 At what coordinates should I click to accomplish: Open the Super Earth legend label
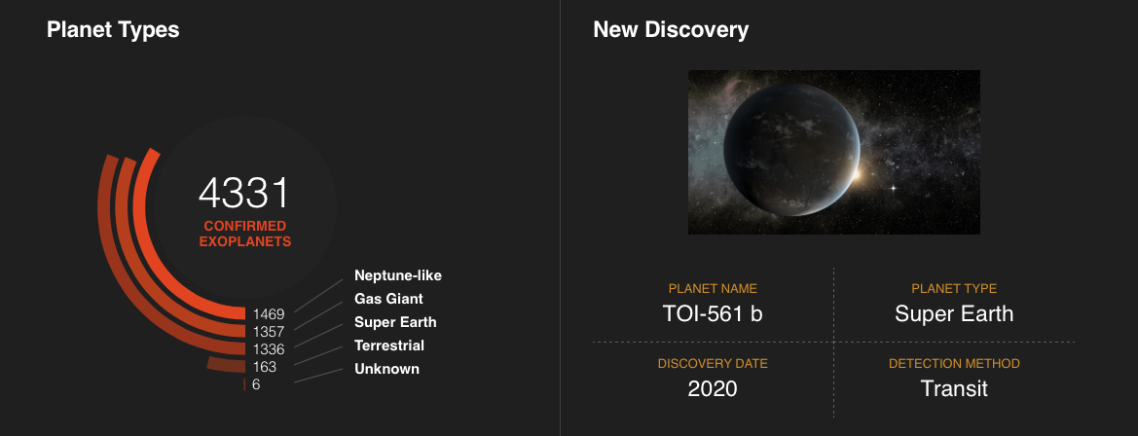pyautogui.click(x=395, y=322)
